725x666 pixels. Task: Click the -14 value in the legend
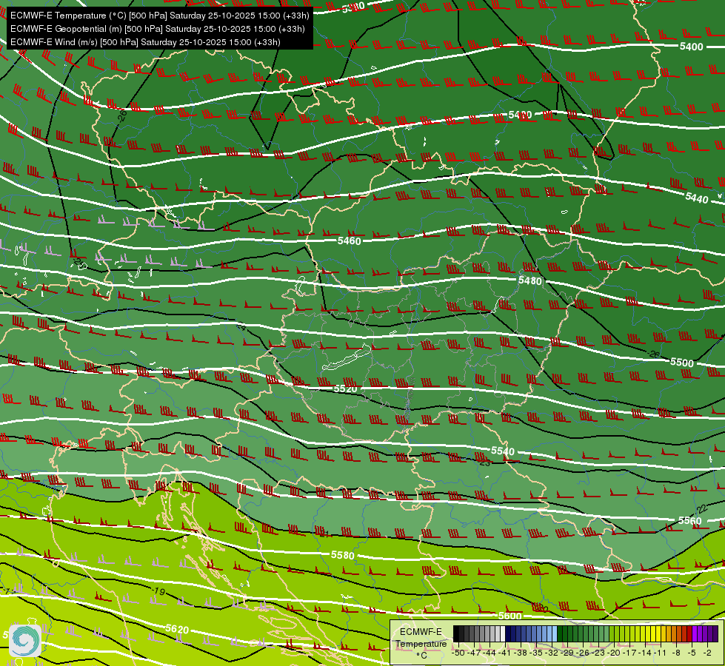tap(645, 653)
